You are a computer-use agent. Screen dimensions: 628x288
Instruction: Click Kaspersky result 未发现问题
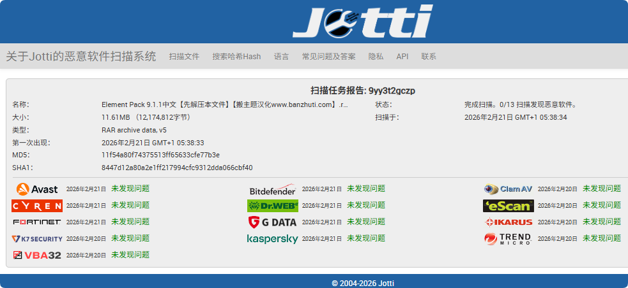(366, 238)
